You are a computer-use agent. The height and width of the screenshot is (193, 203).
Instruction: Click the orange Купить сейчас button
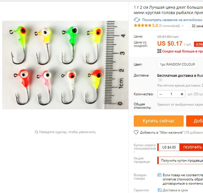(159, 121)
